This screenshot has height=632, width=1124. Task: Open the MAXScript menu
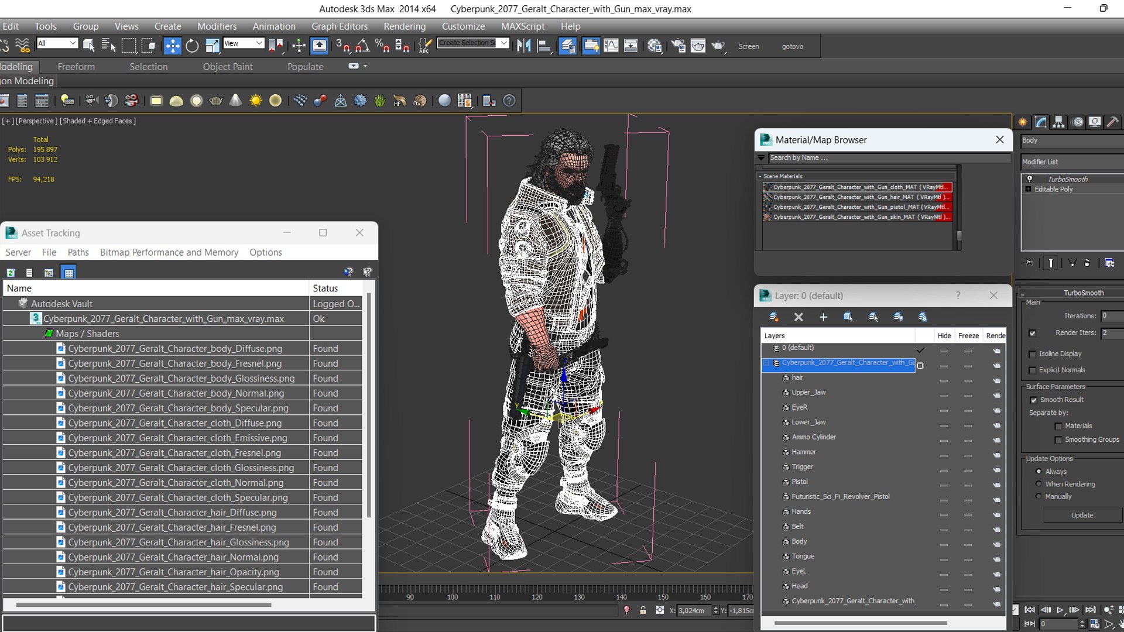pyautogui.click(x=523, y=26)
